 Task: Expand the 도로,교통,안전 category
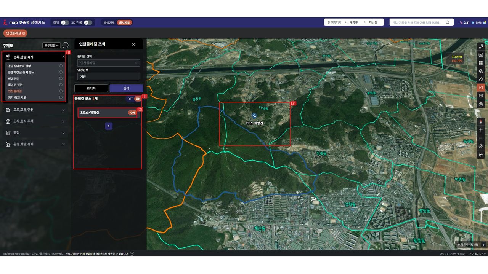tap(35, 110)
